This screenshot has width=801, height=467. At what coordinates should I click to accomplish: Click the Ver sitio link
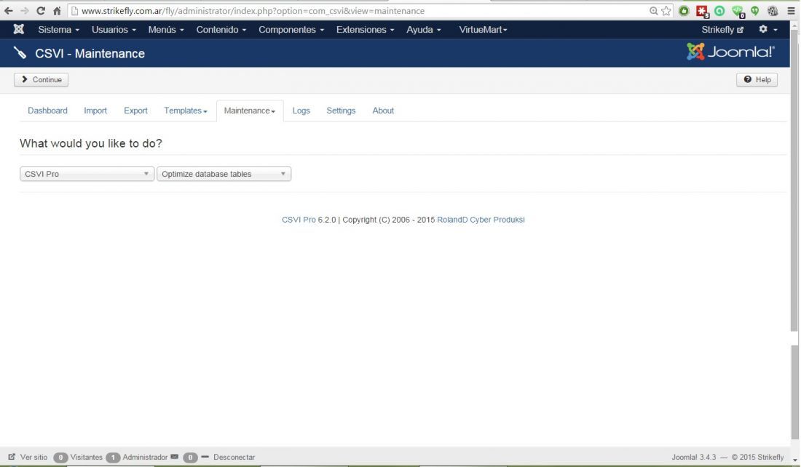pyautogui.click(x=33, y=457)
